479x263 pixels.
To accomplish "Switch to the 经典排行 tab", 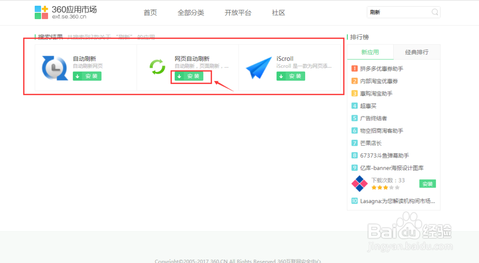I will click(x=417, y=52).
